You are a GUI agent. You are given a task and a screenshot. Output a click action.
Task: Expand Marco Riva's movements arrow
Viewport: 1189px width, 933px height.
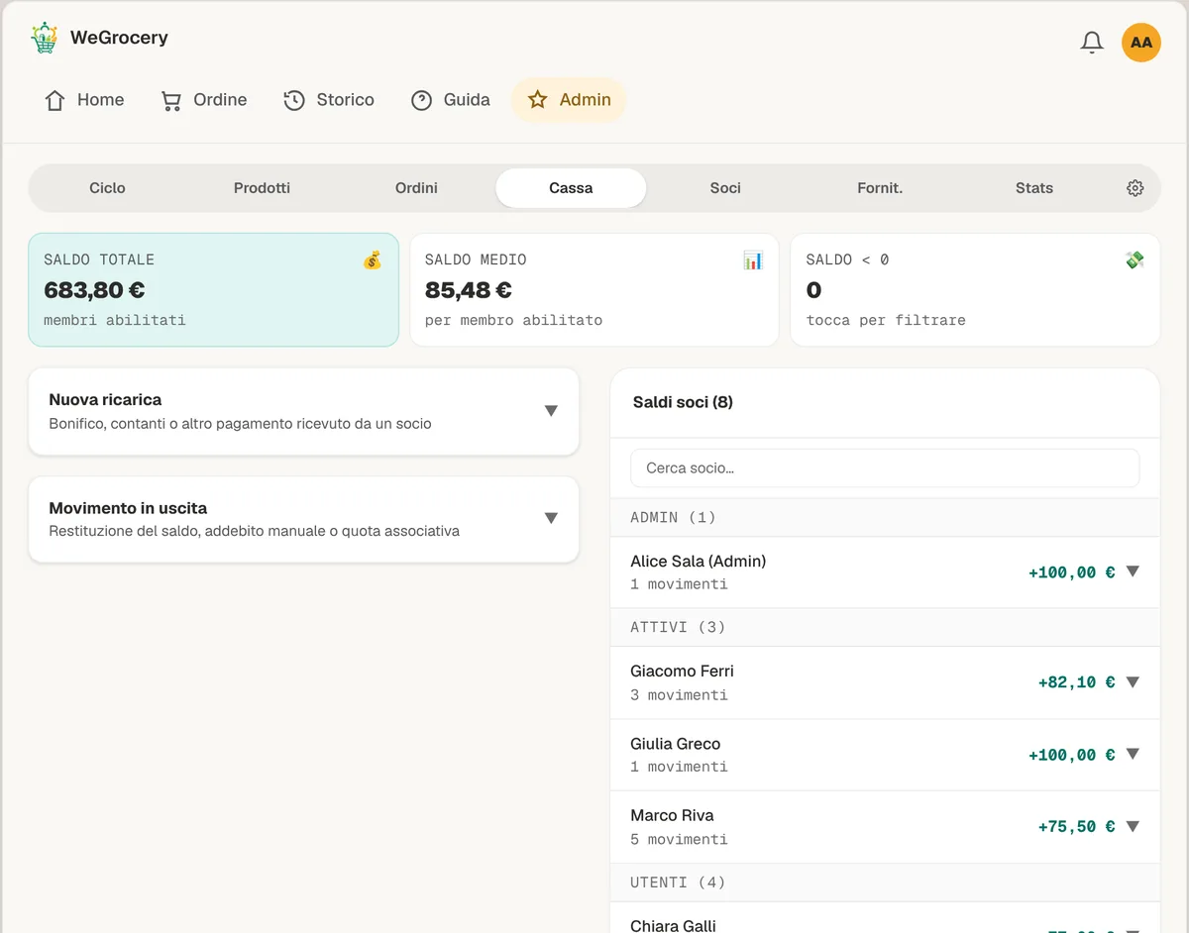tap(1133, 826)
